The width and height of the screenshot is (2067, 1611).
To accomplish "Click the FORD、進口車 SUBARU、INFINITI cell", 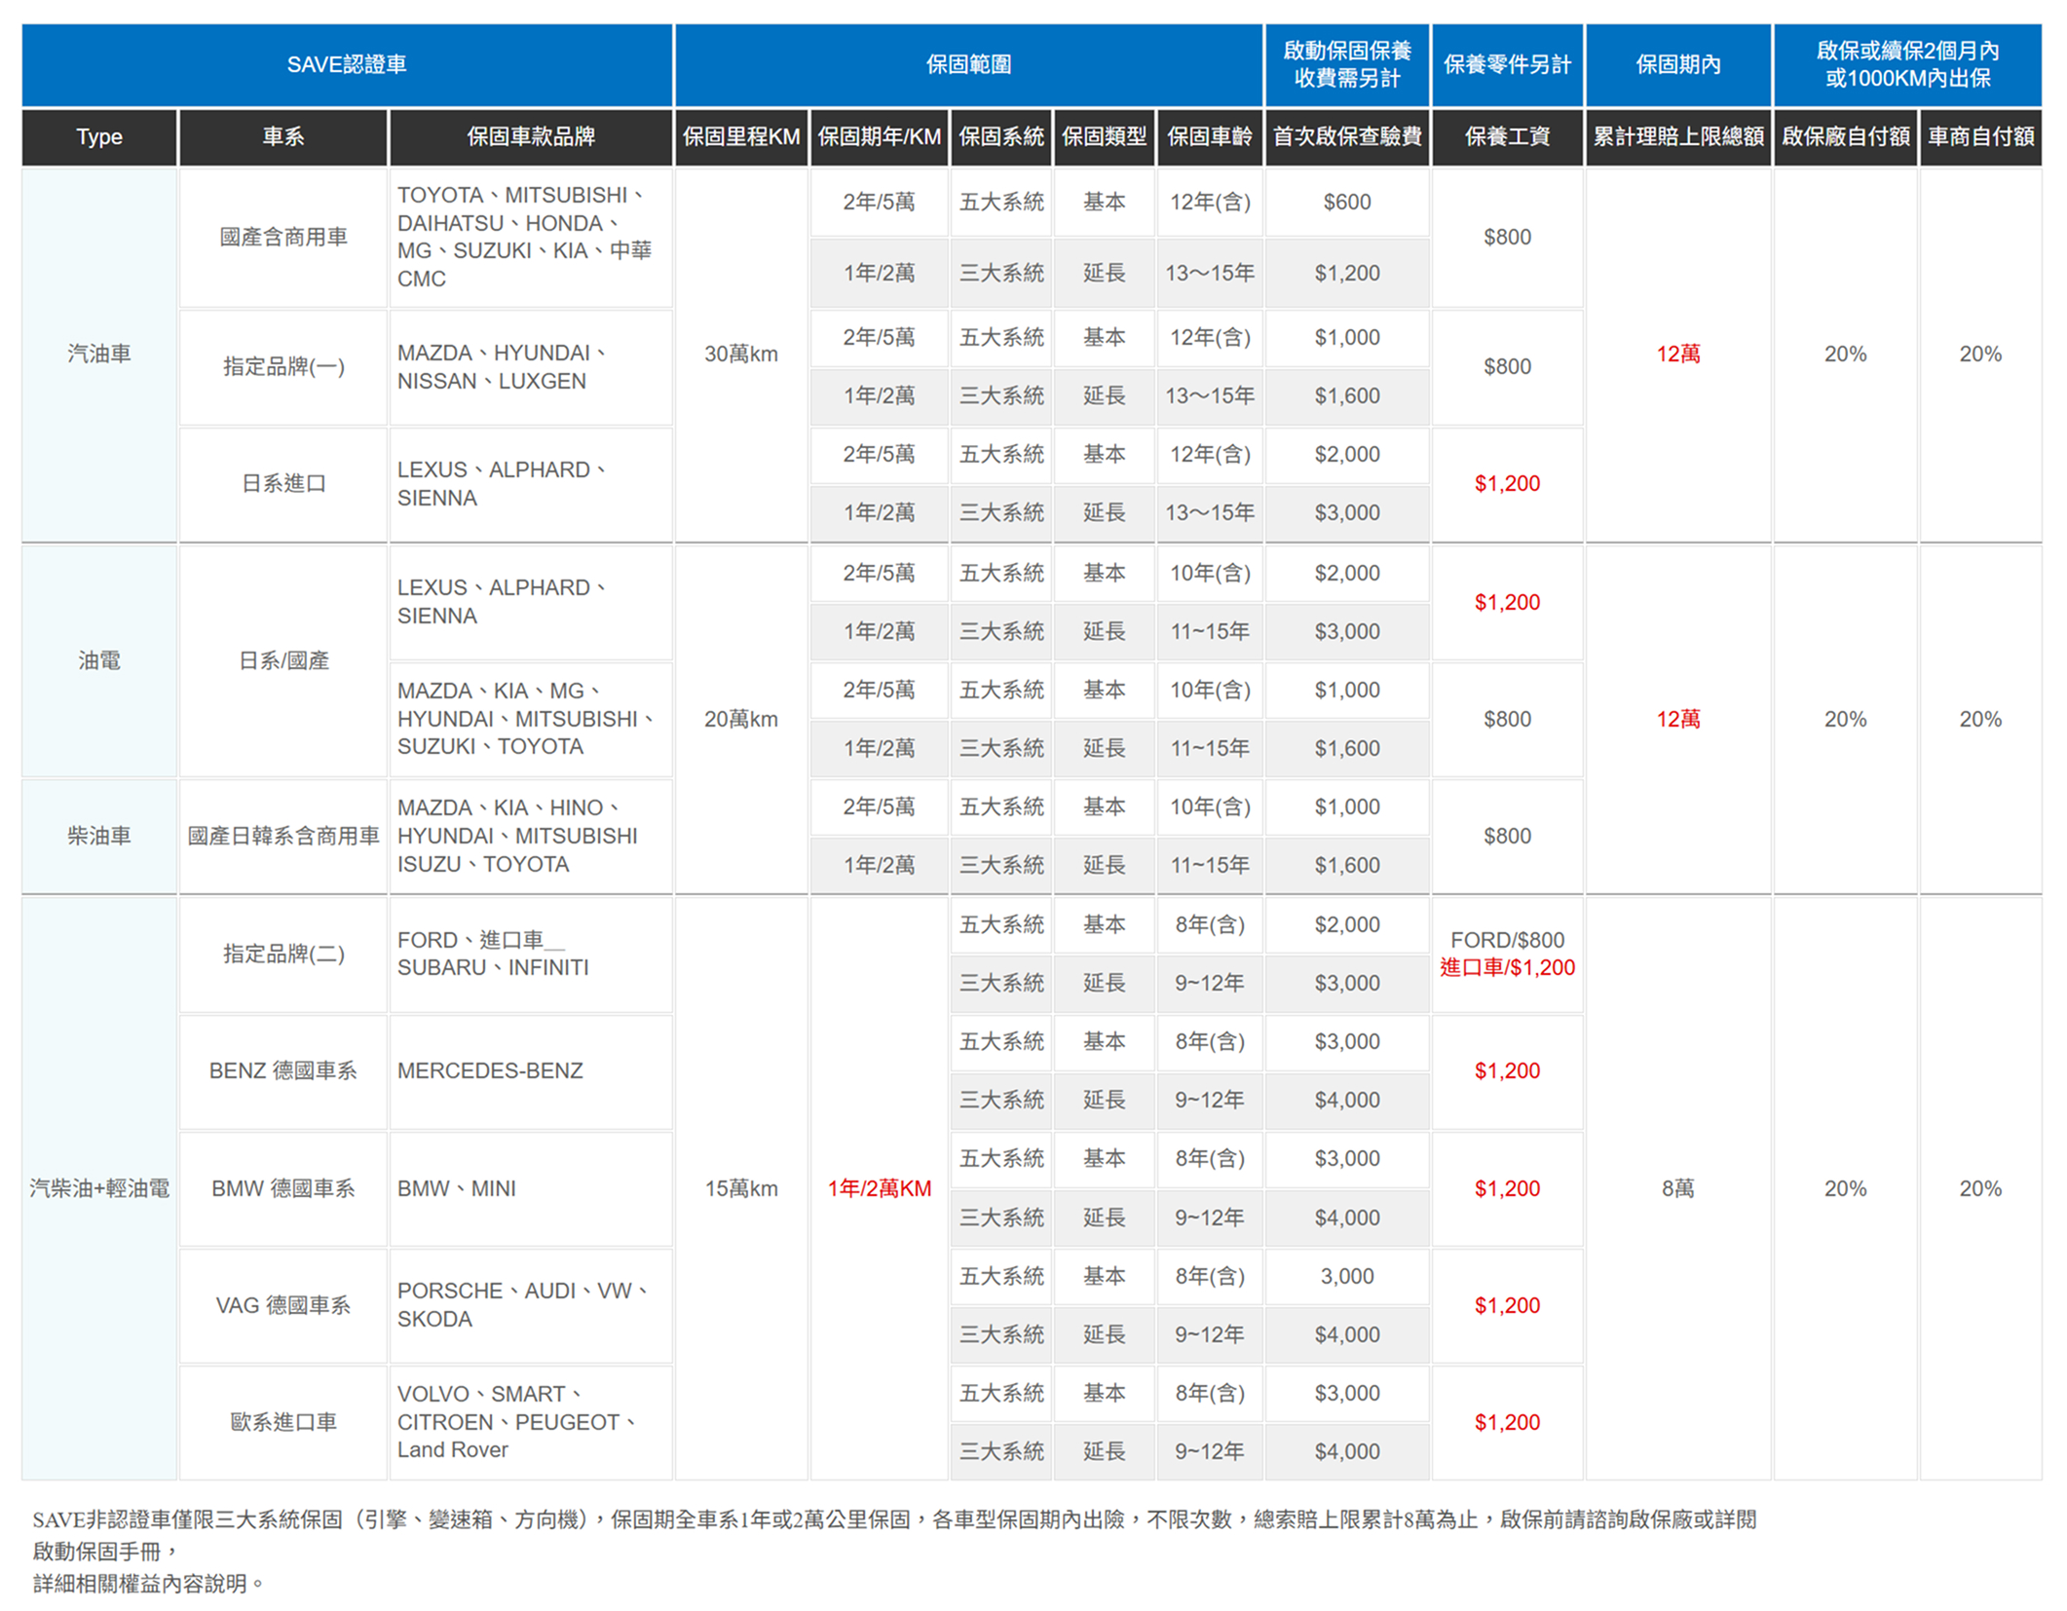I will pos(531,955).
